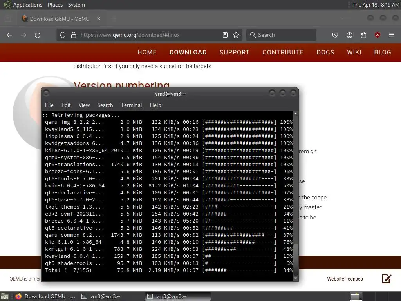Open the terminal Edit menu

66,105
